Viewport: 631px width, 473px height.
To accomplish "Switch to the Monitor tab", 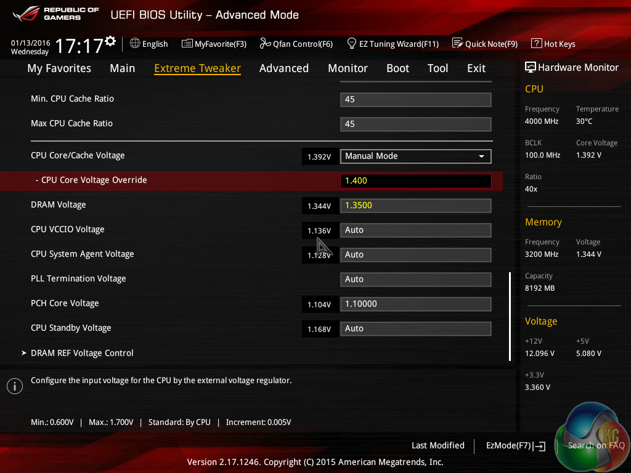I will coord(348,68).
